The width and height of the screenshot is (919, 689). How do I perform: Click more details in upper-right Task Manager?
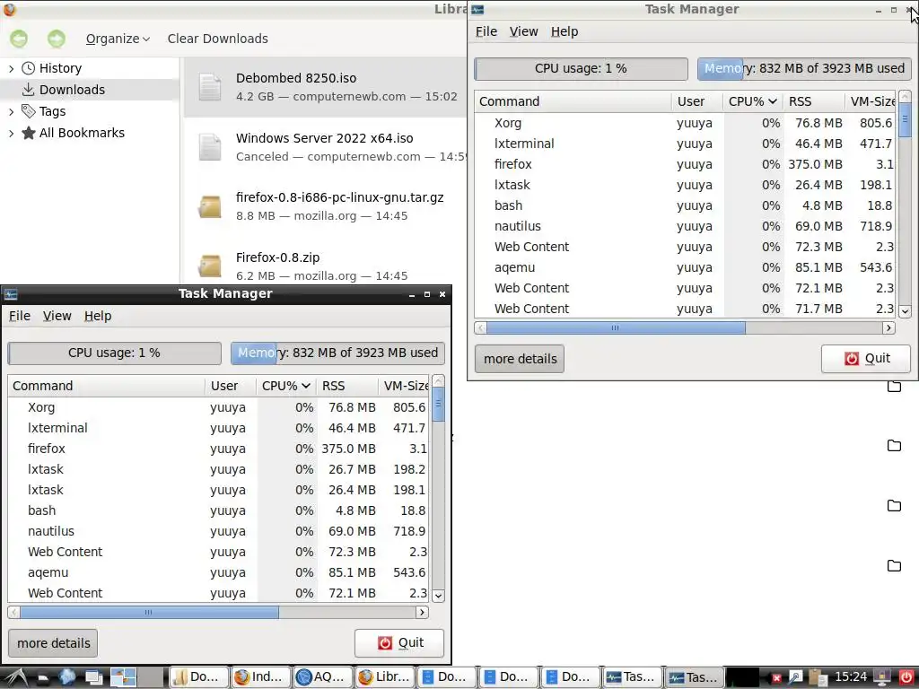(x=520, y=359)
